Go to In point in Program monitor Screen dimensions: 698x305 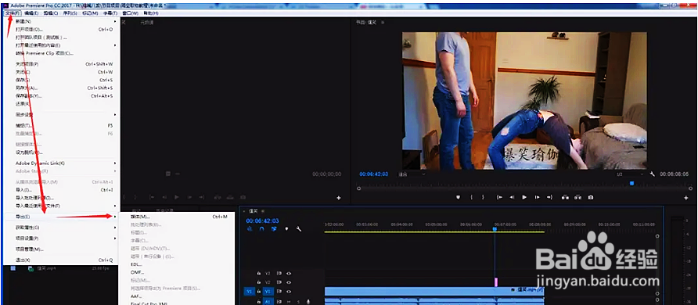[x=500, y=197]
